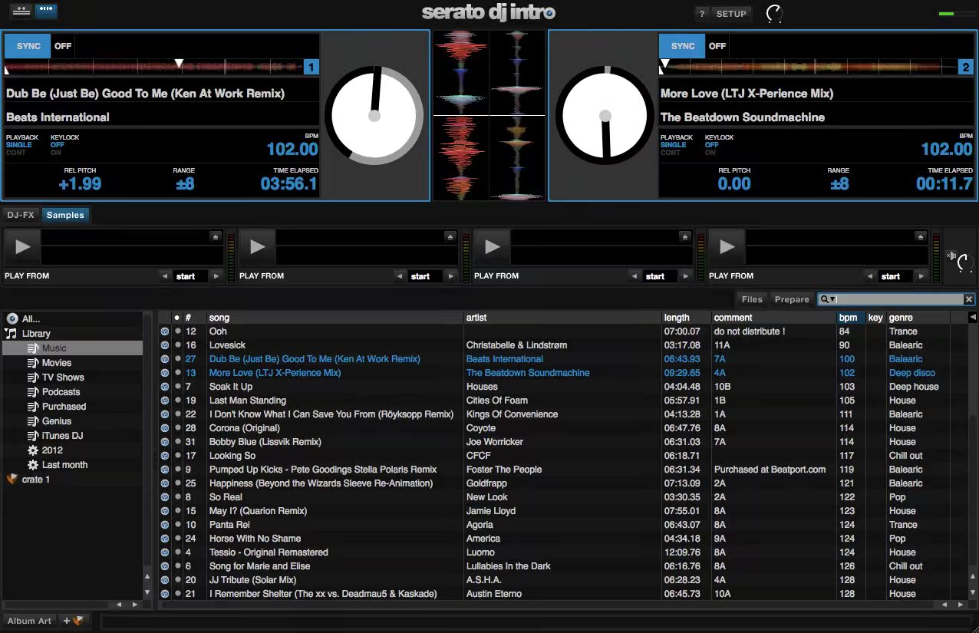Open help with the question mark button

click(702, 14)
